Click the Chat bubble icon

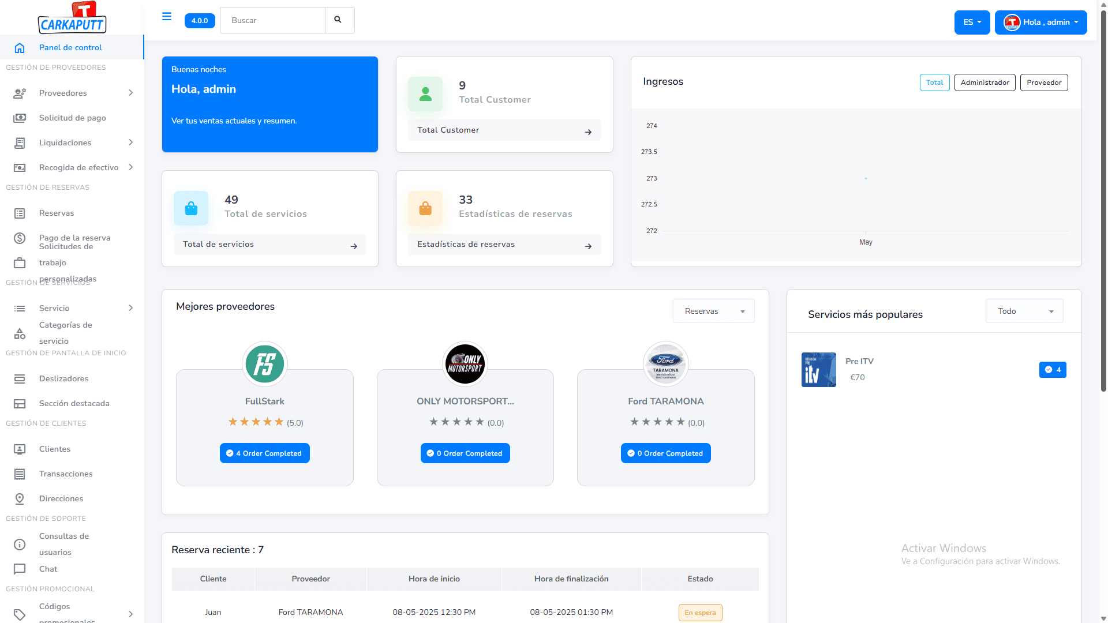pos(20,569)
